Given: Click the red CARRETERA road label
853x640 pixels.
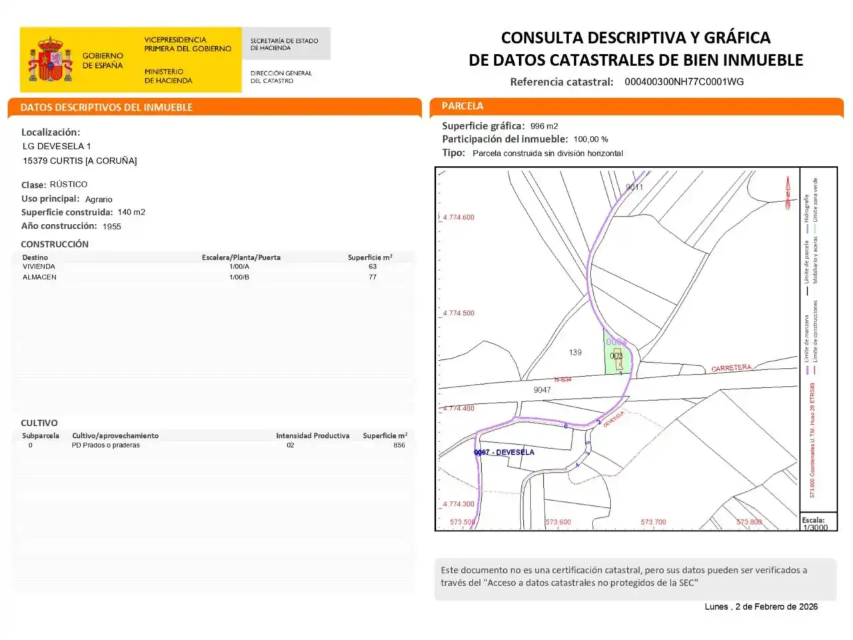Looking at the screenshot, I should pyautogui.click(x=731, y=368).
